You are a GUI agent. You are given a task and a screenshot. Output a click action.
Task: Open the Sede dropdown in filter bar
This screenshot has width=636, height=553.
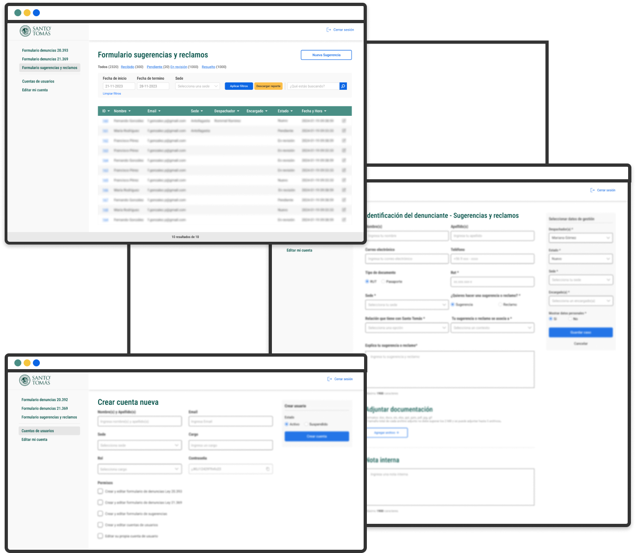[x=198, y=86]
